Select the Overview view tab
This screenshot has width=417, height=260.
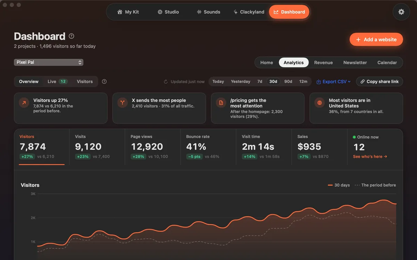(x=29, y=81)
